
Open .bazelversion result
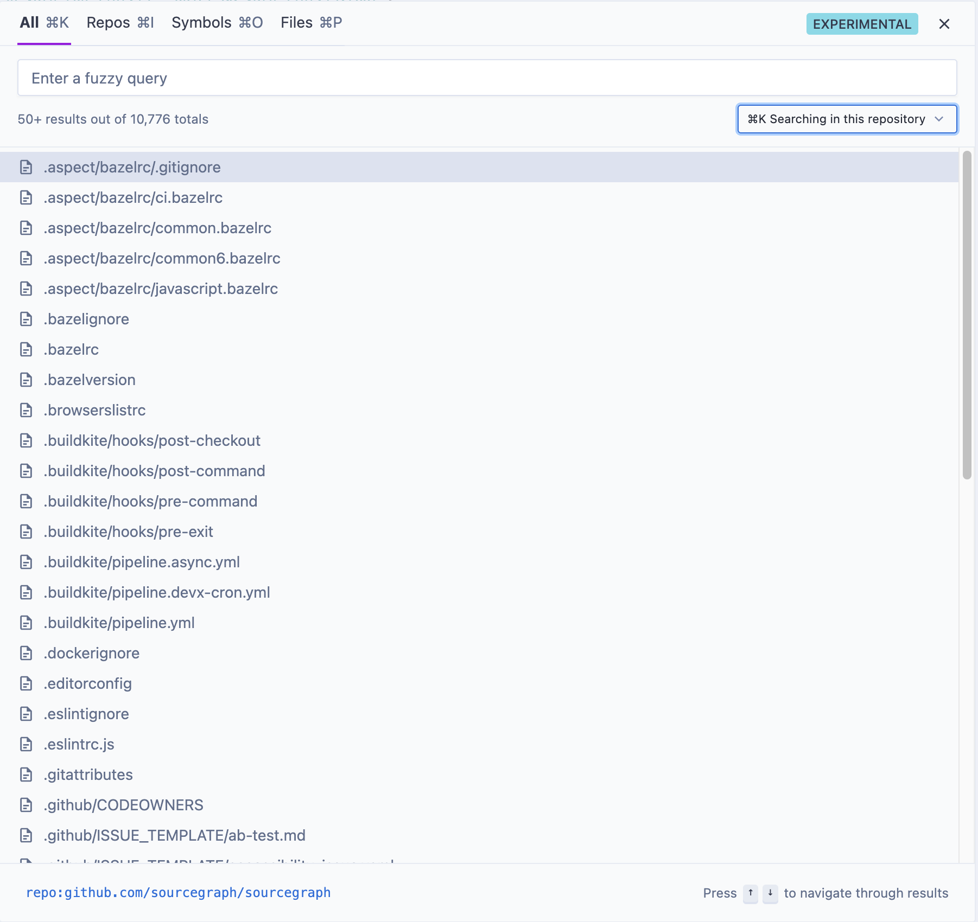pyautogui.click(x=479, y=380)
